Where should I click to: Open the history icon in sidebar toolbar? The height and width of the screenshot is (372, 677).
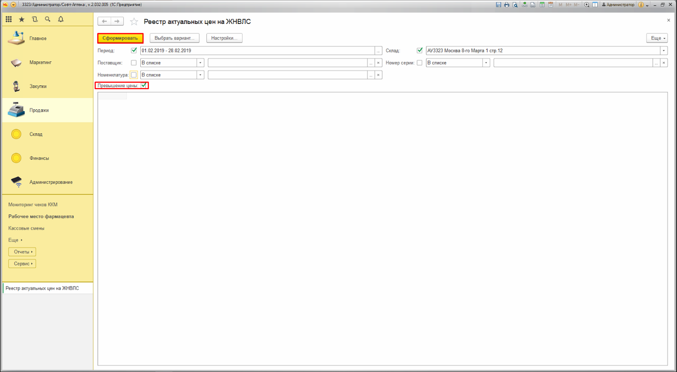click(x=35, y=19)
